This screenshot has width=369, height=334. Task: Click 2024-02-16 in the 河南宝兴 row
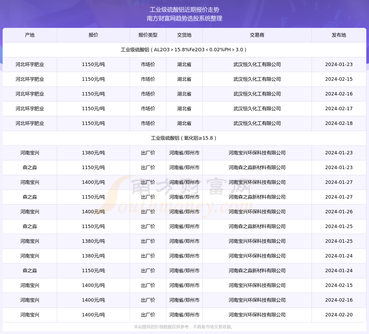339,300
